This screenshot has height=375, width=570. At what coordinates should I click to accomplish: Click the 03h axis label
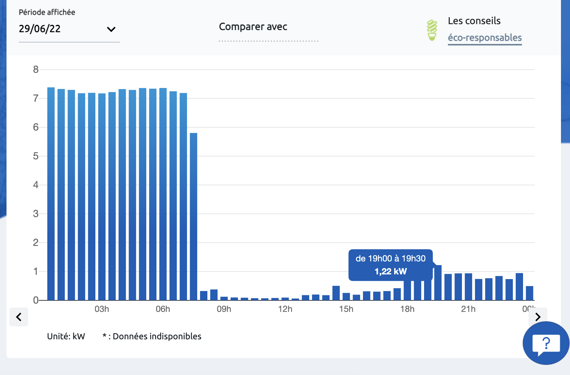pyautogui.click(x=102, y=309)
